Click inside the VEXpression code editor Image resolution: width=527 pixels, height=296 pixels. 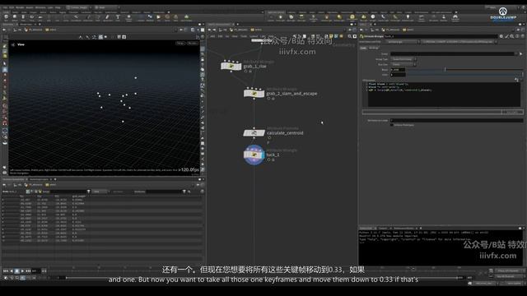444,95
